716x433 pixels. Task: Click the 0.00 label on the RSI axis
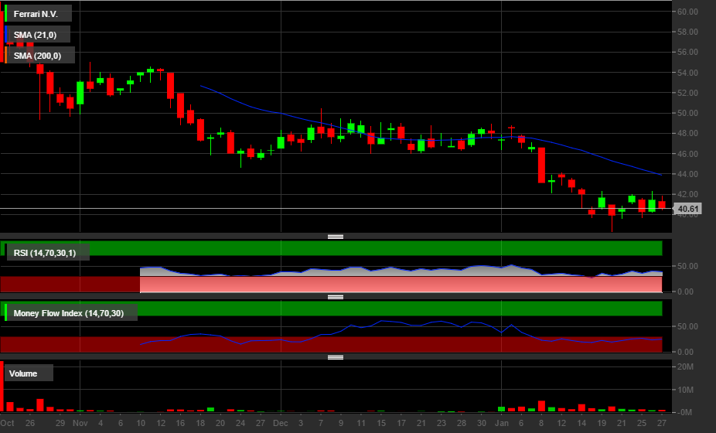pos(685,292)
